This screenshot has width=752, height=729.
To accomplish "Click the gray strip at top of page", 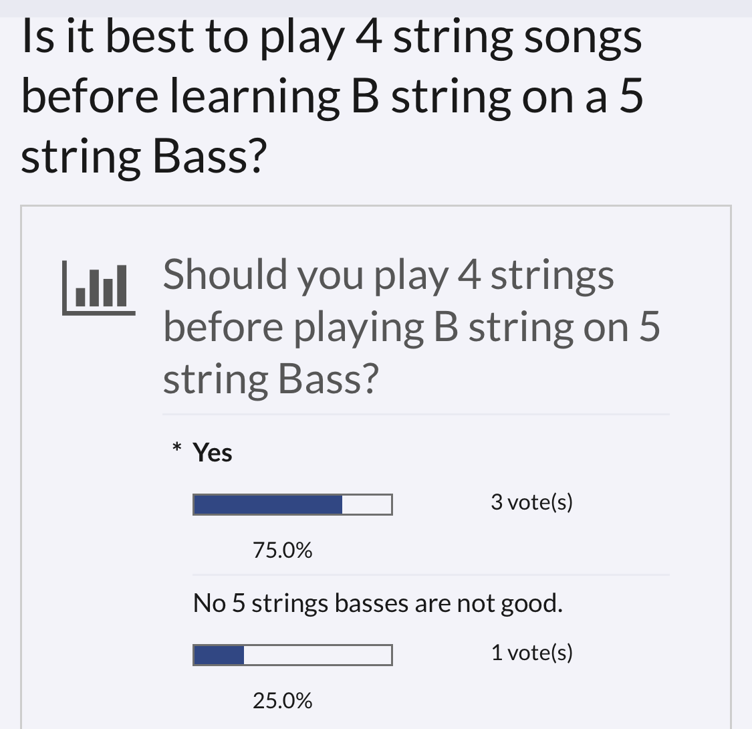I will [x=376, y=8].
